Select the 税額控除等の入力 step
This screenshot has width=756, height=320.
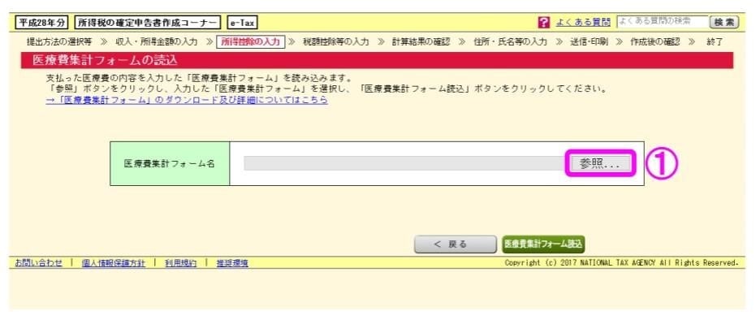tap(336, 42)
